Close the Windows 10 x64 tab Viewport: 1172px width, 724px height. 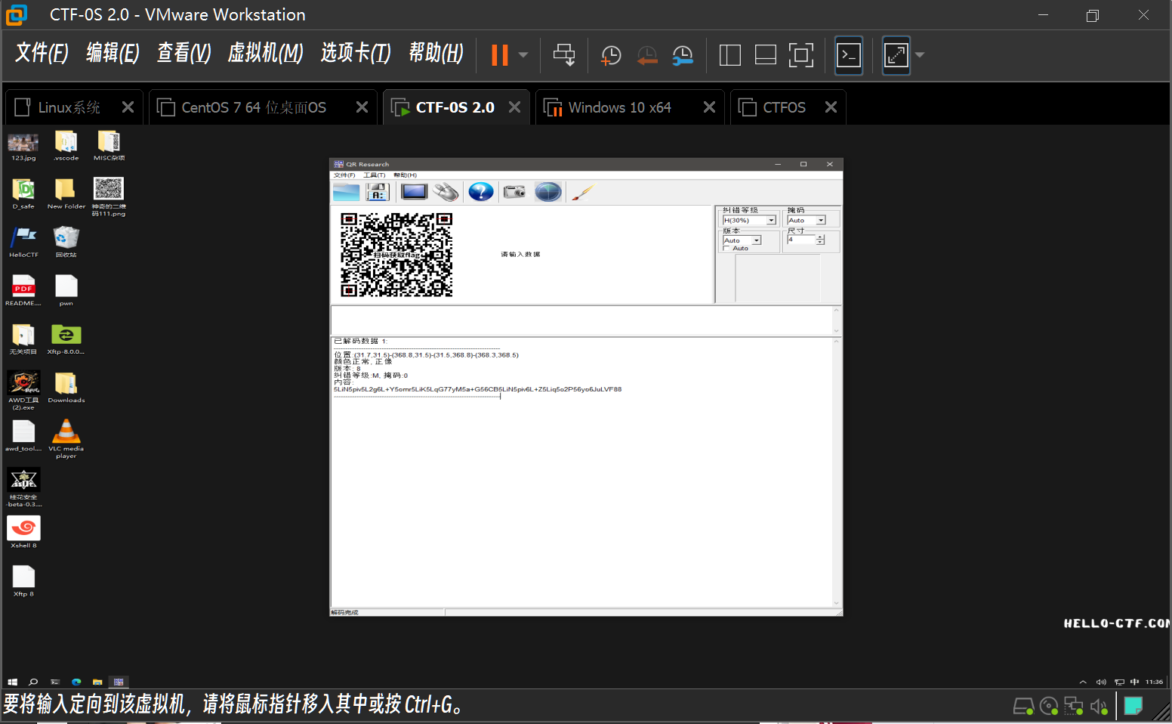pyautogui.click(x=709, y=107)
